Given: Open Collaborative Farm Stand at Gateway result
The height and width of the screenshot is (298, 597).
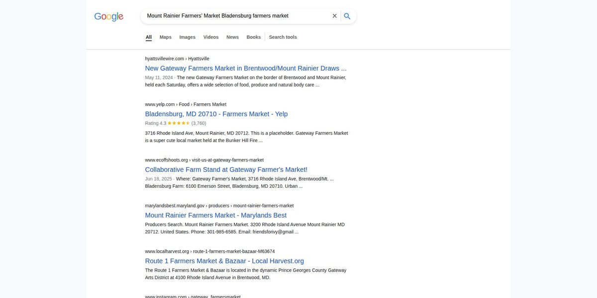Looking at the screenshot, I should click(x=226, y=169).
